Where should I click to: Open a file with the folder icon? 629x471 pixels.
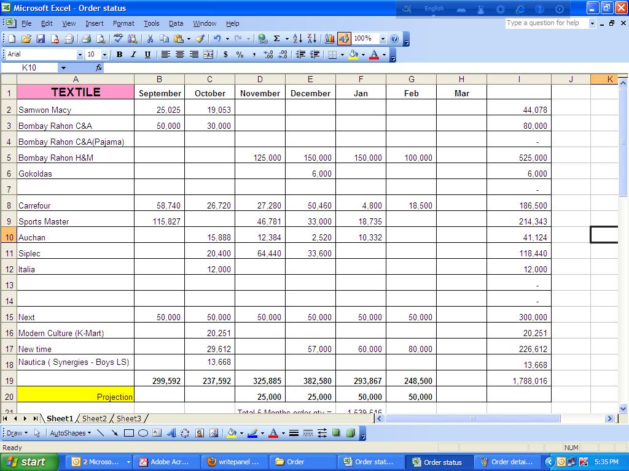click(x=26, y=39)
